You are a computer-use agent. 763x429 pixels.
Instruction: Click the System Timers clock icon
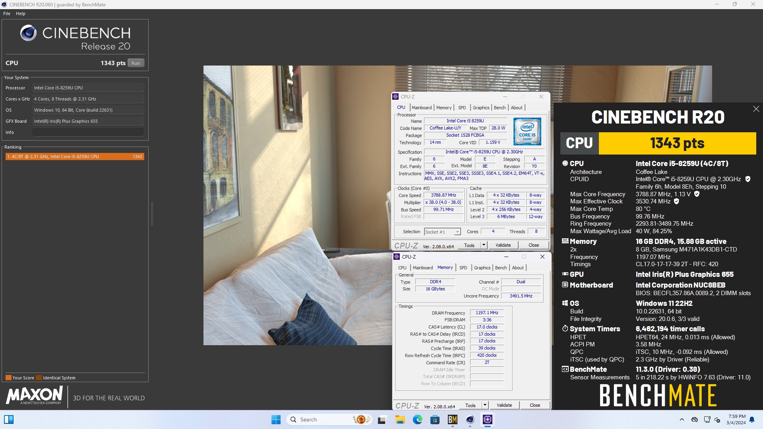pyautogui.click(x=565, y=329)
